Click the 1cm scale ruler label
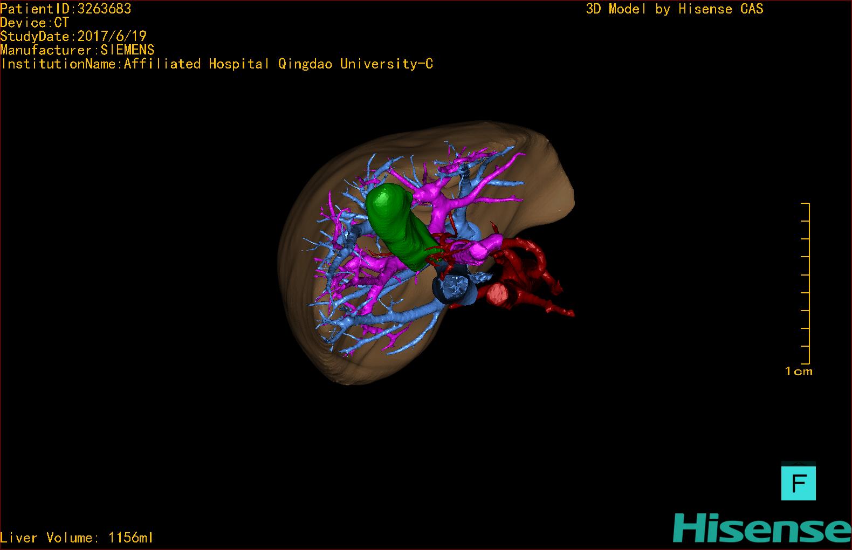The height and width of the screenshot is (550, 852). tap(799, 371)
